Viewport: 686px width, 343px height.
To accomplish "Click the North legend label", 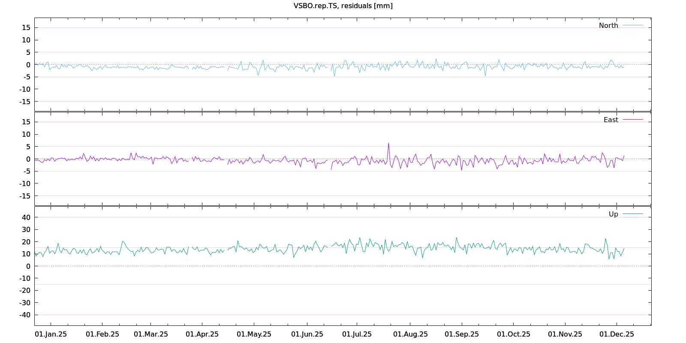I will (x=608, y=25).
